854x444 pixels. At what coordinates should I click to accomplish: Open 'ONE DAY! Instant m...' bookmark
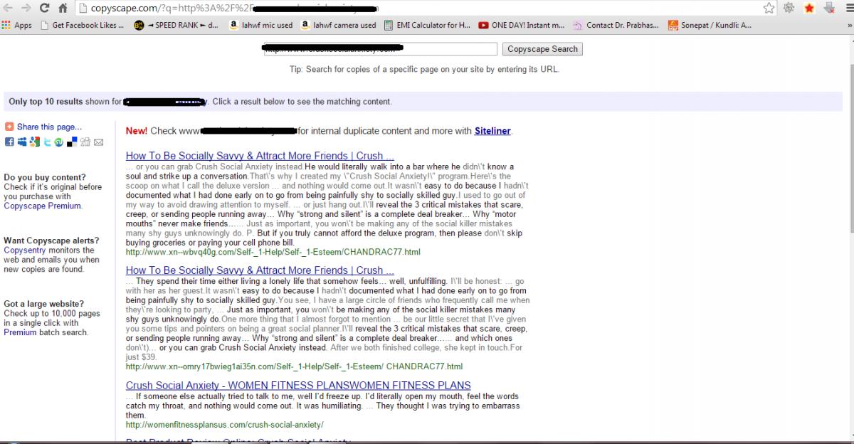(522, 25)
